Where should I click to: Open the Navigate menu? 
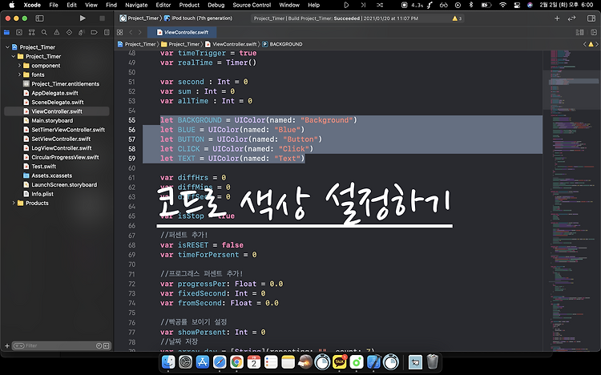click(136, 5)
